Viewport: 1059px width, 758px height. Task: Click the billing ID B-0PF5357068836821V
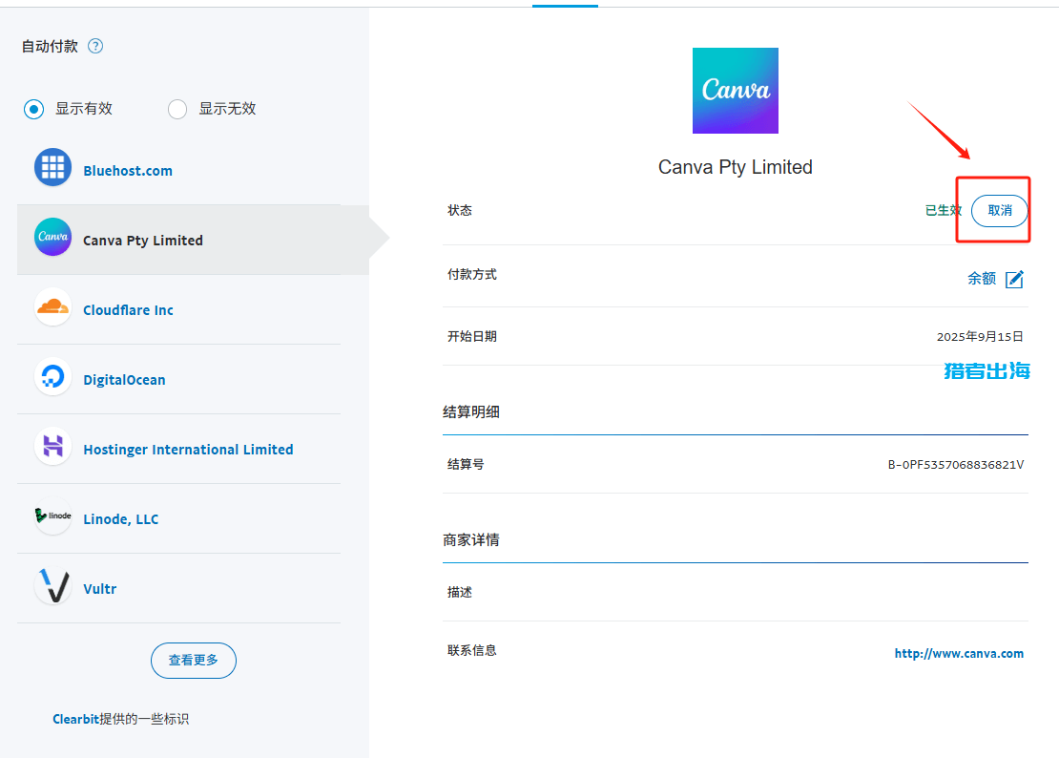click(956, 465)
